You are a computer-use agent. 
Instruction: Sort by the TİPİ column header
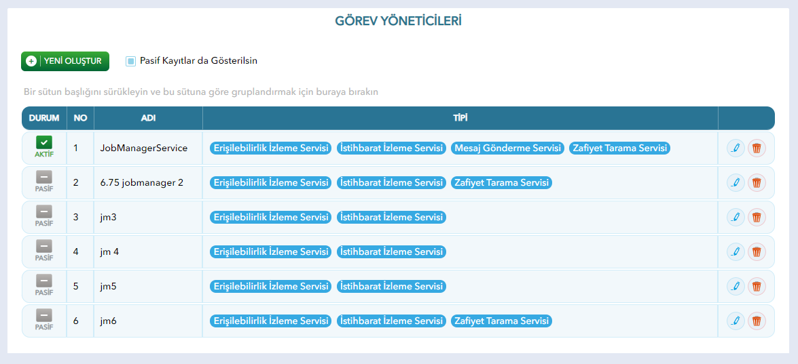460,118
